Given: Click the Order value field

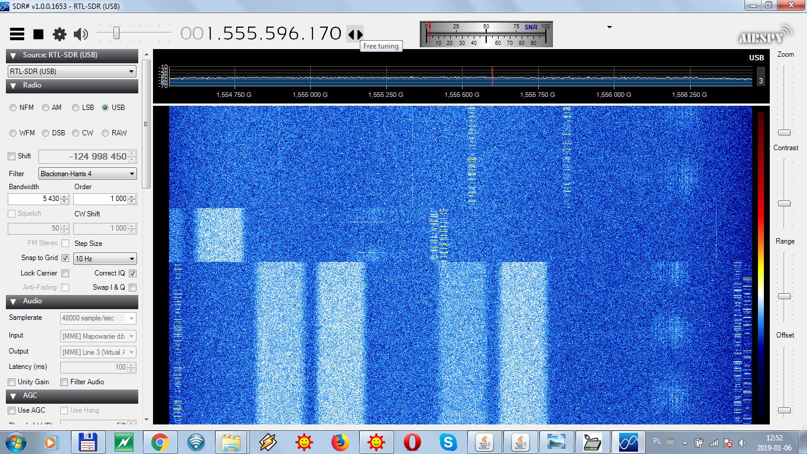Looking at the screenshot, I should coord(105,199).
